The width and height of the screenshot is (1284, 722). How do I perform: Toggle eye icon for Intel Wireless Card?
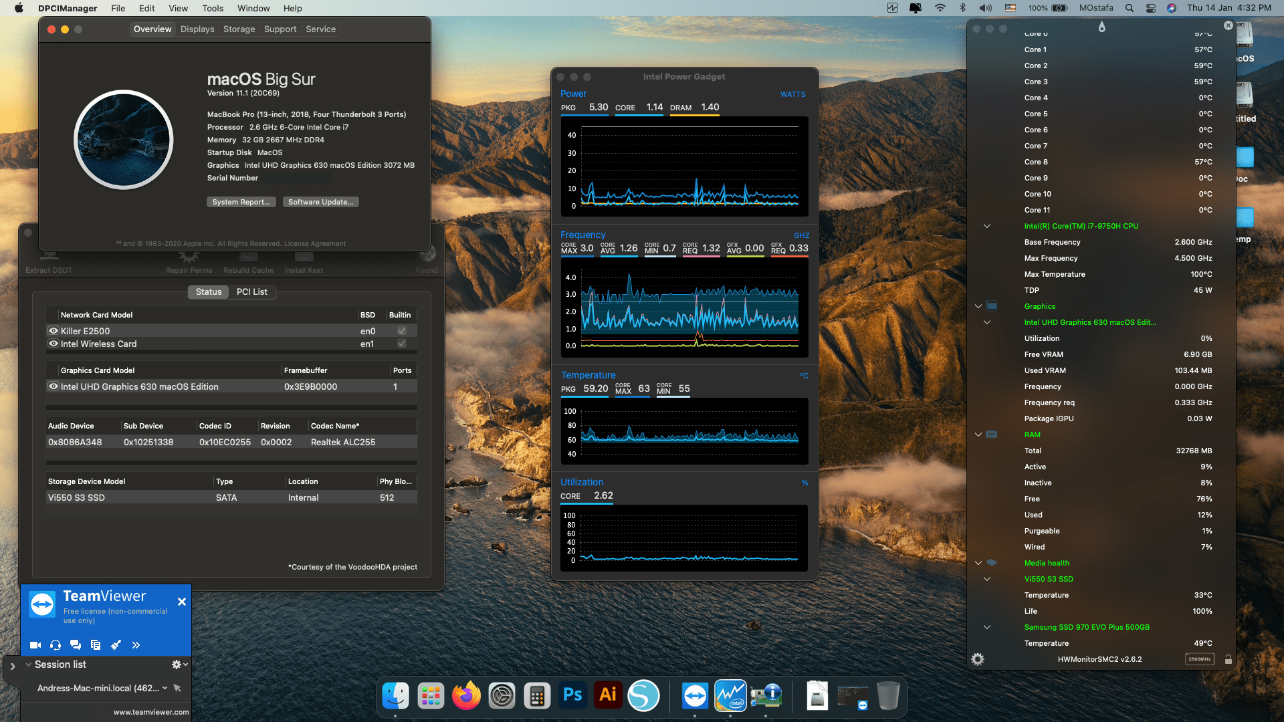[53, 344]
